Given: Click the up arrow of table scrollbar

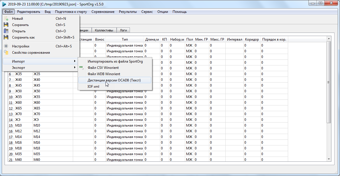Looking at the screenshot, I should pos(329,39).
